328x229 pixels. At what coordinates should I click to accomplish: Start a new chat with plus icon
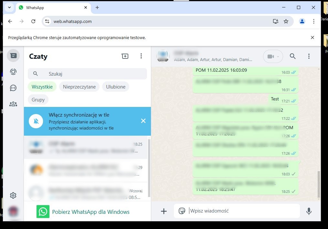pos(125,56)
